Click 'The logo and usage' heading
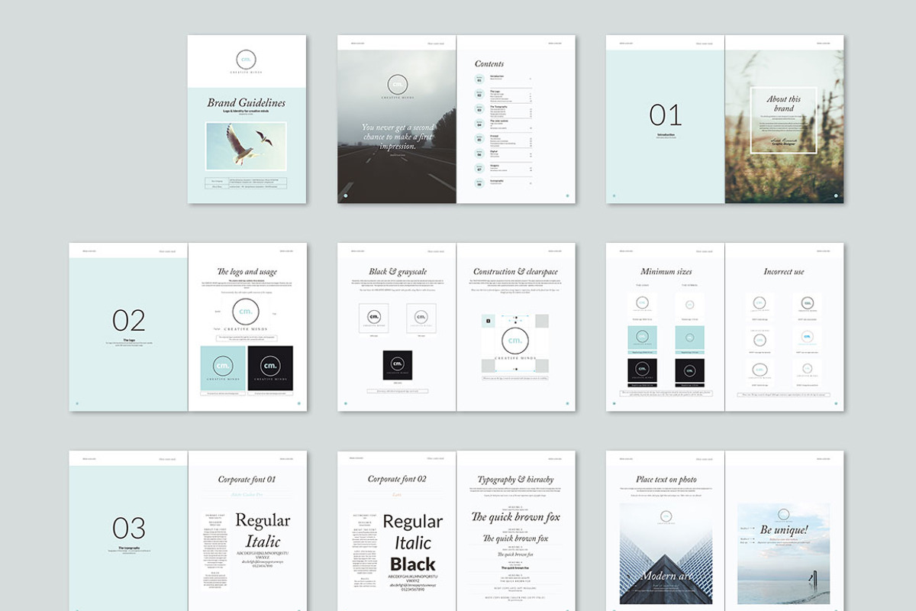The height and width of the screenshot is (611, 916). click(247, 271)
